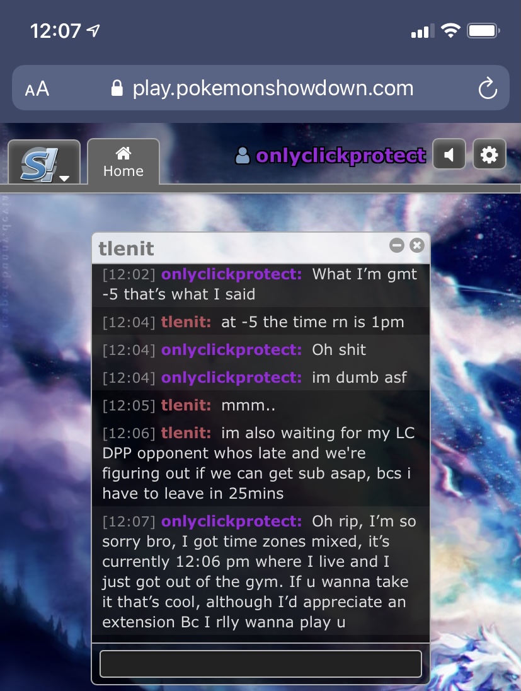Image resolution: width=521 pixels, height=691 pixels.
Task: Tap the iOS status bar clock
Action: tap(55, 31)
